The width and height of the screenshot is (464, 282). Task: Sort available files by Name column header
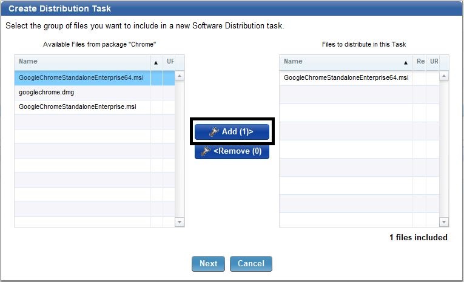tap(82, 62)
